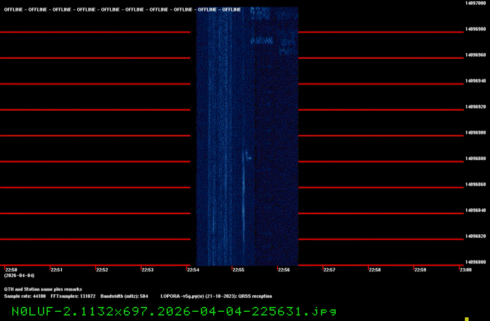Image resolution: width=490 pixels, height=321 pixels.
Task: Select the 14096860 frequency label
Action: pyautogui.click(x=475, y=184)
